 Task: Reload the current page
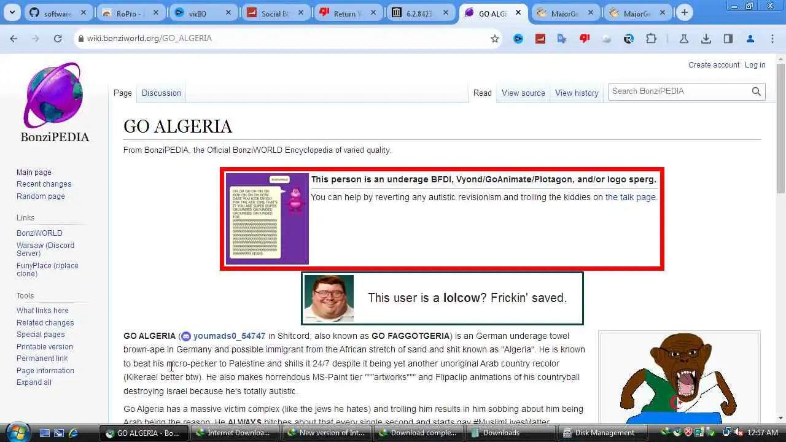[58, 38]
